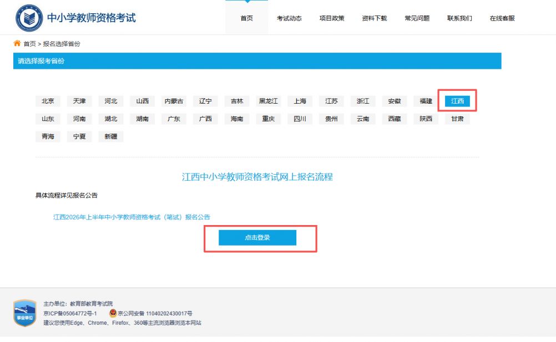Open the 在线客服 menu item
The image size is (556, 342).
tap(502, 17)
